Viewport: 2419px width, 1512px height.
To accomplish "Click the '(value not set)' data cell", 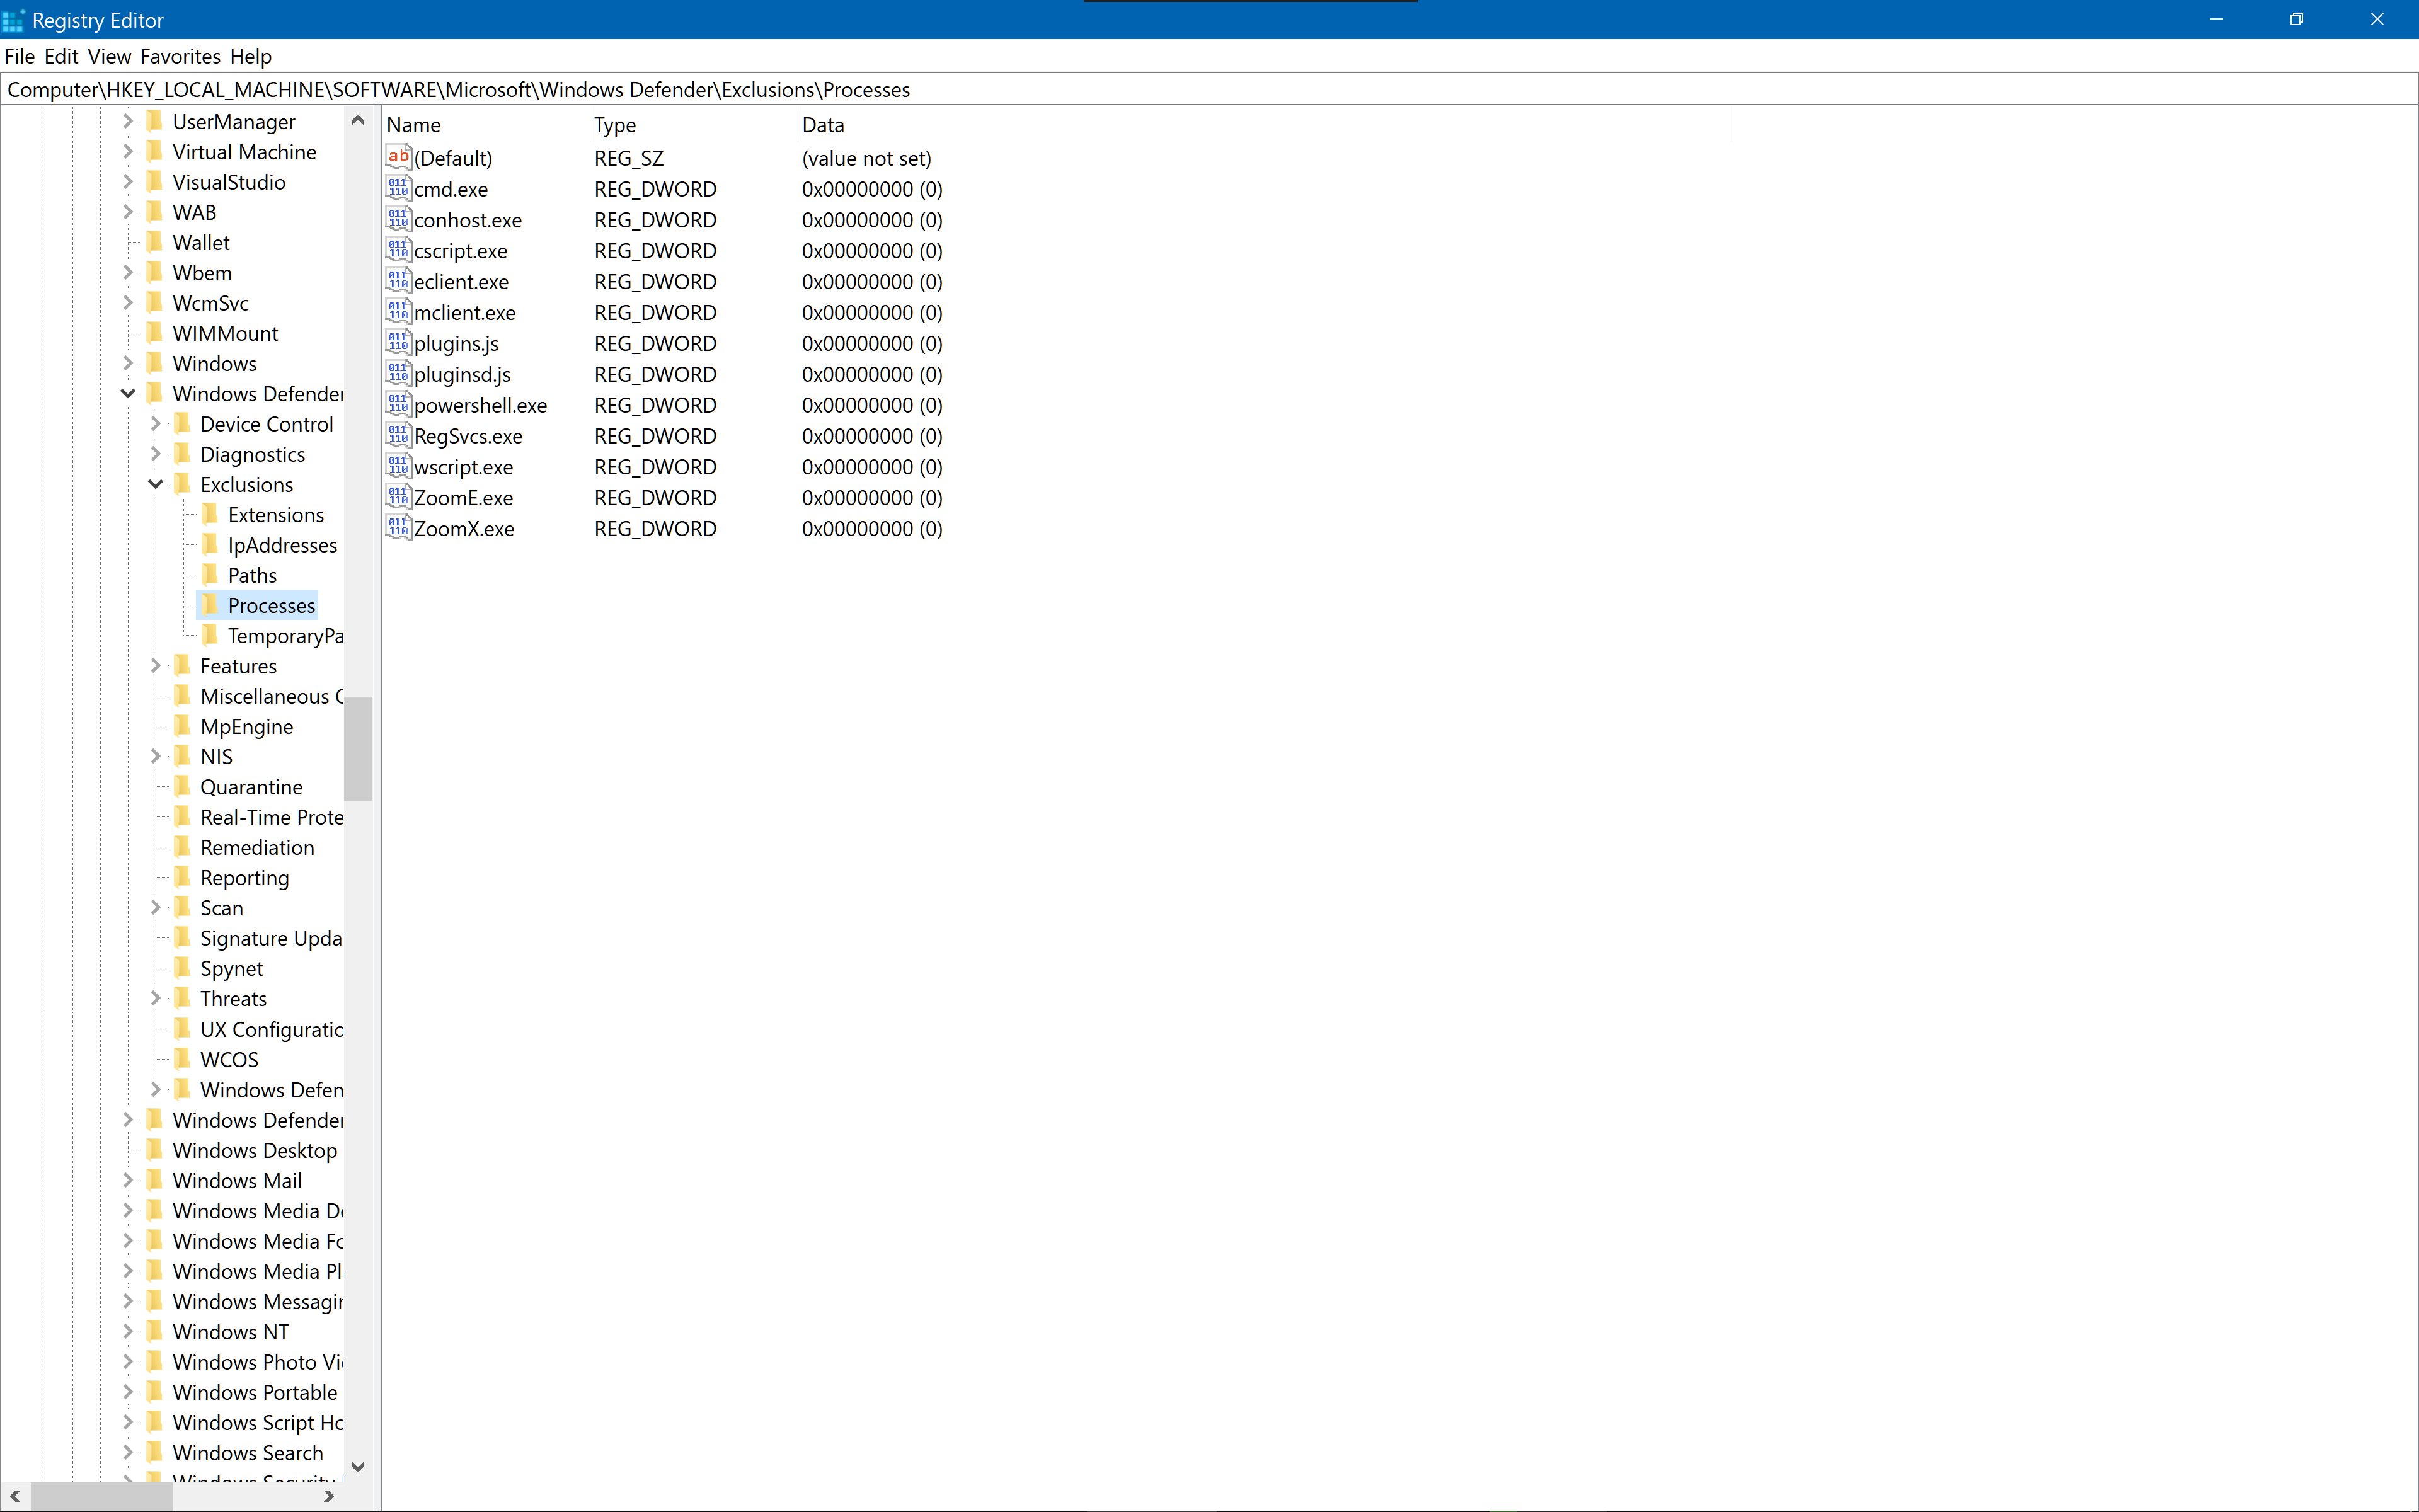I will [866, 158].
